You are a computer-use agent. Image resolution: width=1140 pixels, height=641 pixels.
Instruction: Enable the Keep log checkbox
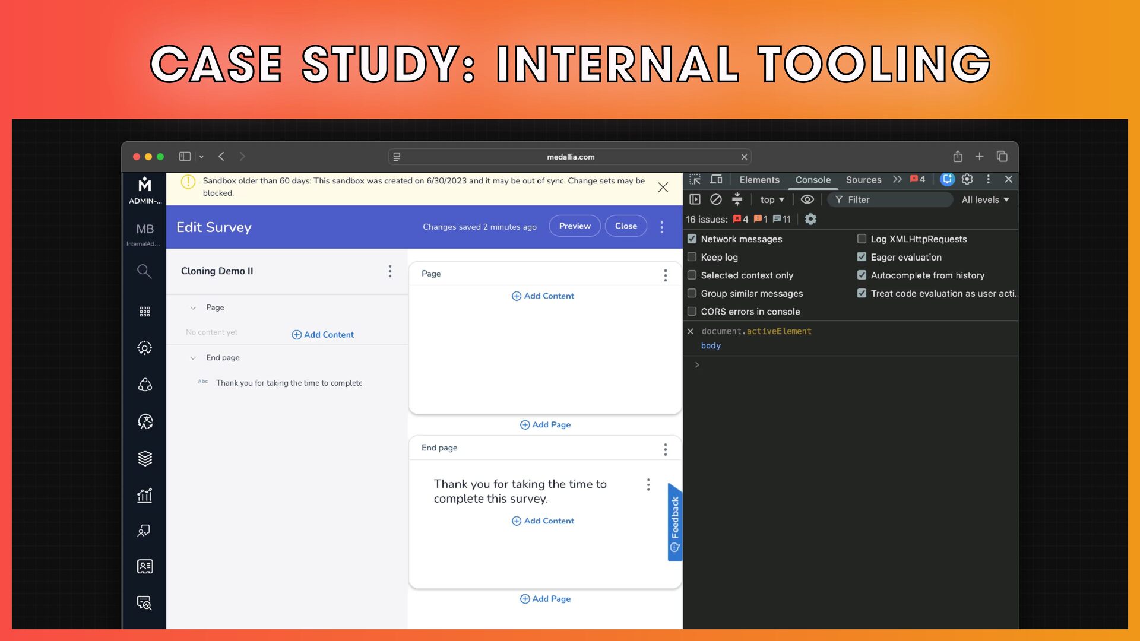click(692, 257)
